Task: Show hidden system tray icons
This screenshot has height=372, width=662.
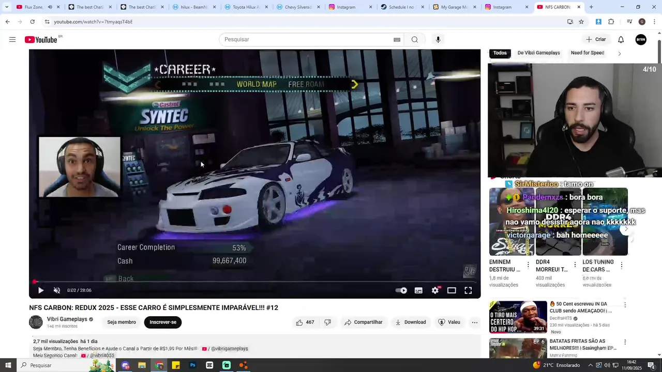Action: [591, 365]
